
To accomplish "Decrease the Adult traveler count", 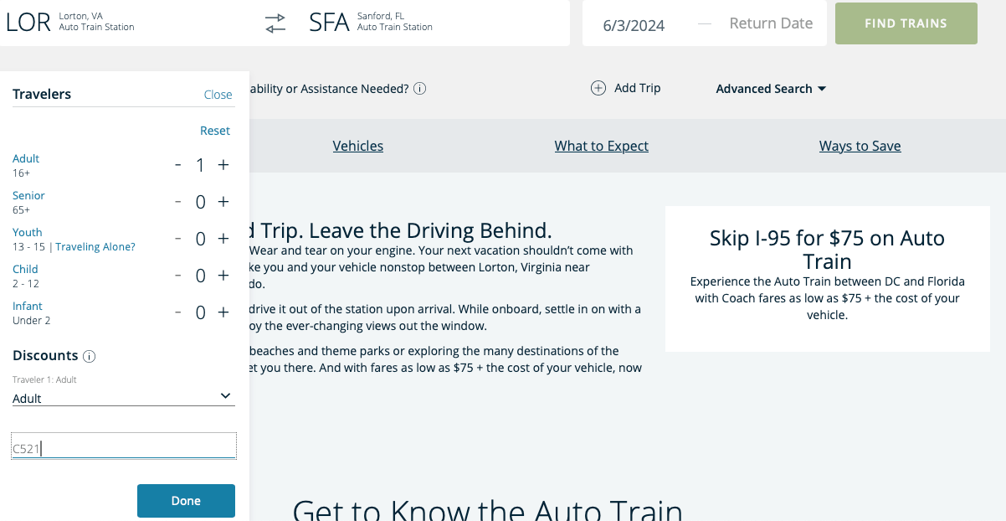I will tap(177, 164).
